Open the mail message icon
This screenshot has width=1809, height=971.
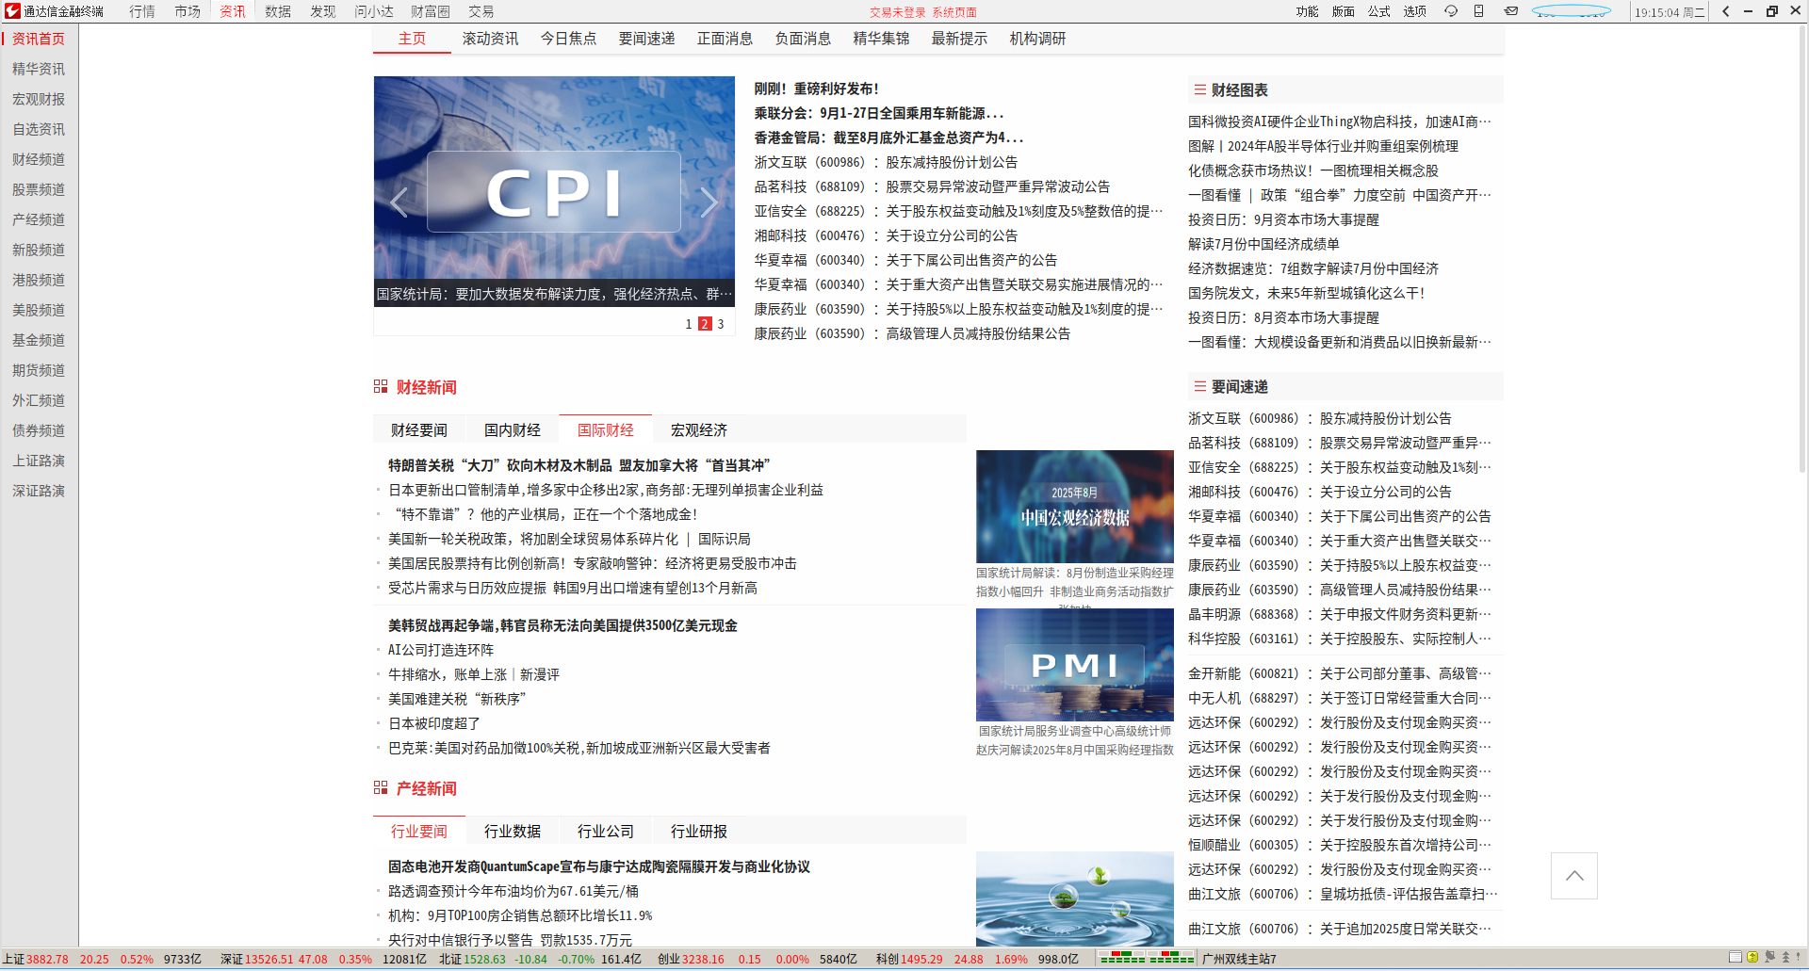[x=1511, y=11]
